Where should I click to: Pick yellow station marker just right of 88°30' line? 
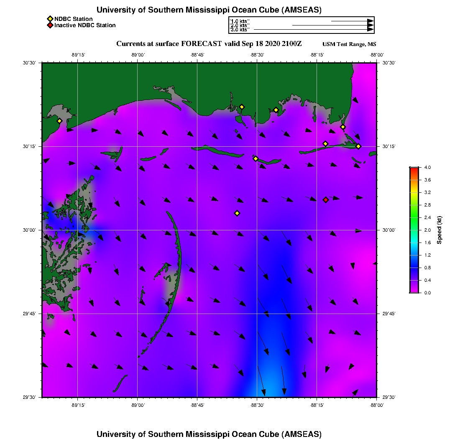(x=276, y=110)
